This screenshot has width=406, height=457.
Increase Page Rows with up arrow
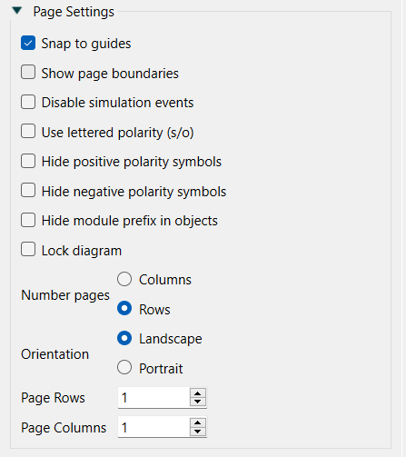coord(198,393)
